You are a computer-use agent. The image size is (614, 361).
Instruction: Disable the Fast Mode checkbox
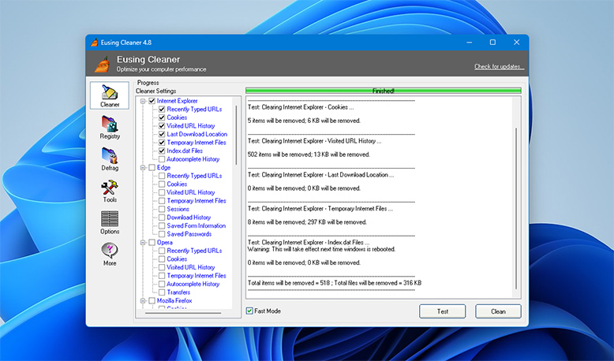pyautogui.click(x=249, y=311)
